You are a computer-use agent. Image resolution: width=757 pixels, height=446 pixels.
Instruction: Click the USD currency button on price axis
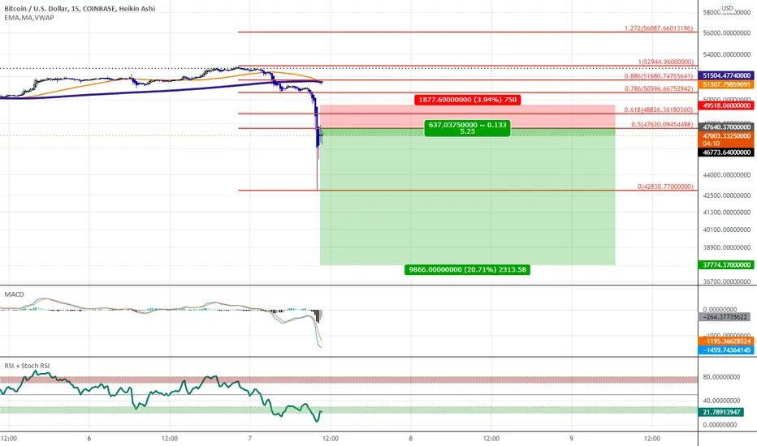(727, 8)
